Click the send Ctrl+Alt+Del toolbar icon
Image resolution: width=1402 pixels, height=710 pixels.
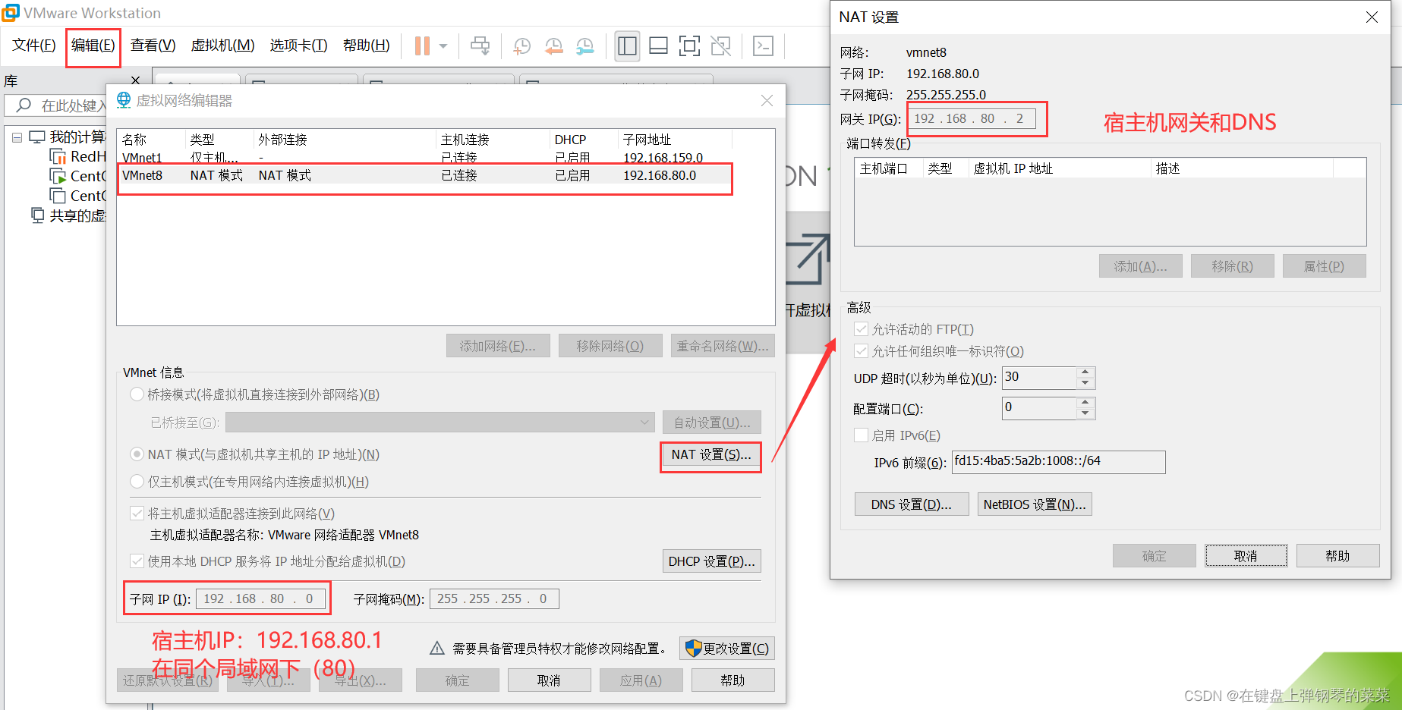[480, 46]
